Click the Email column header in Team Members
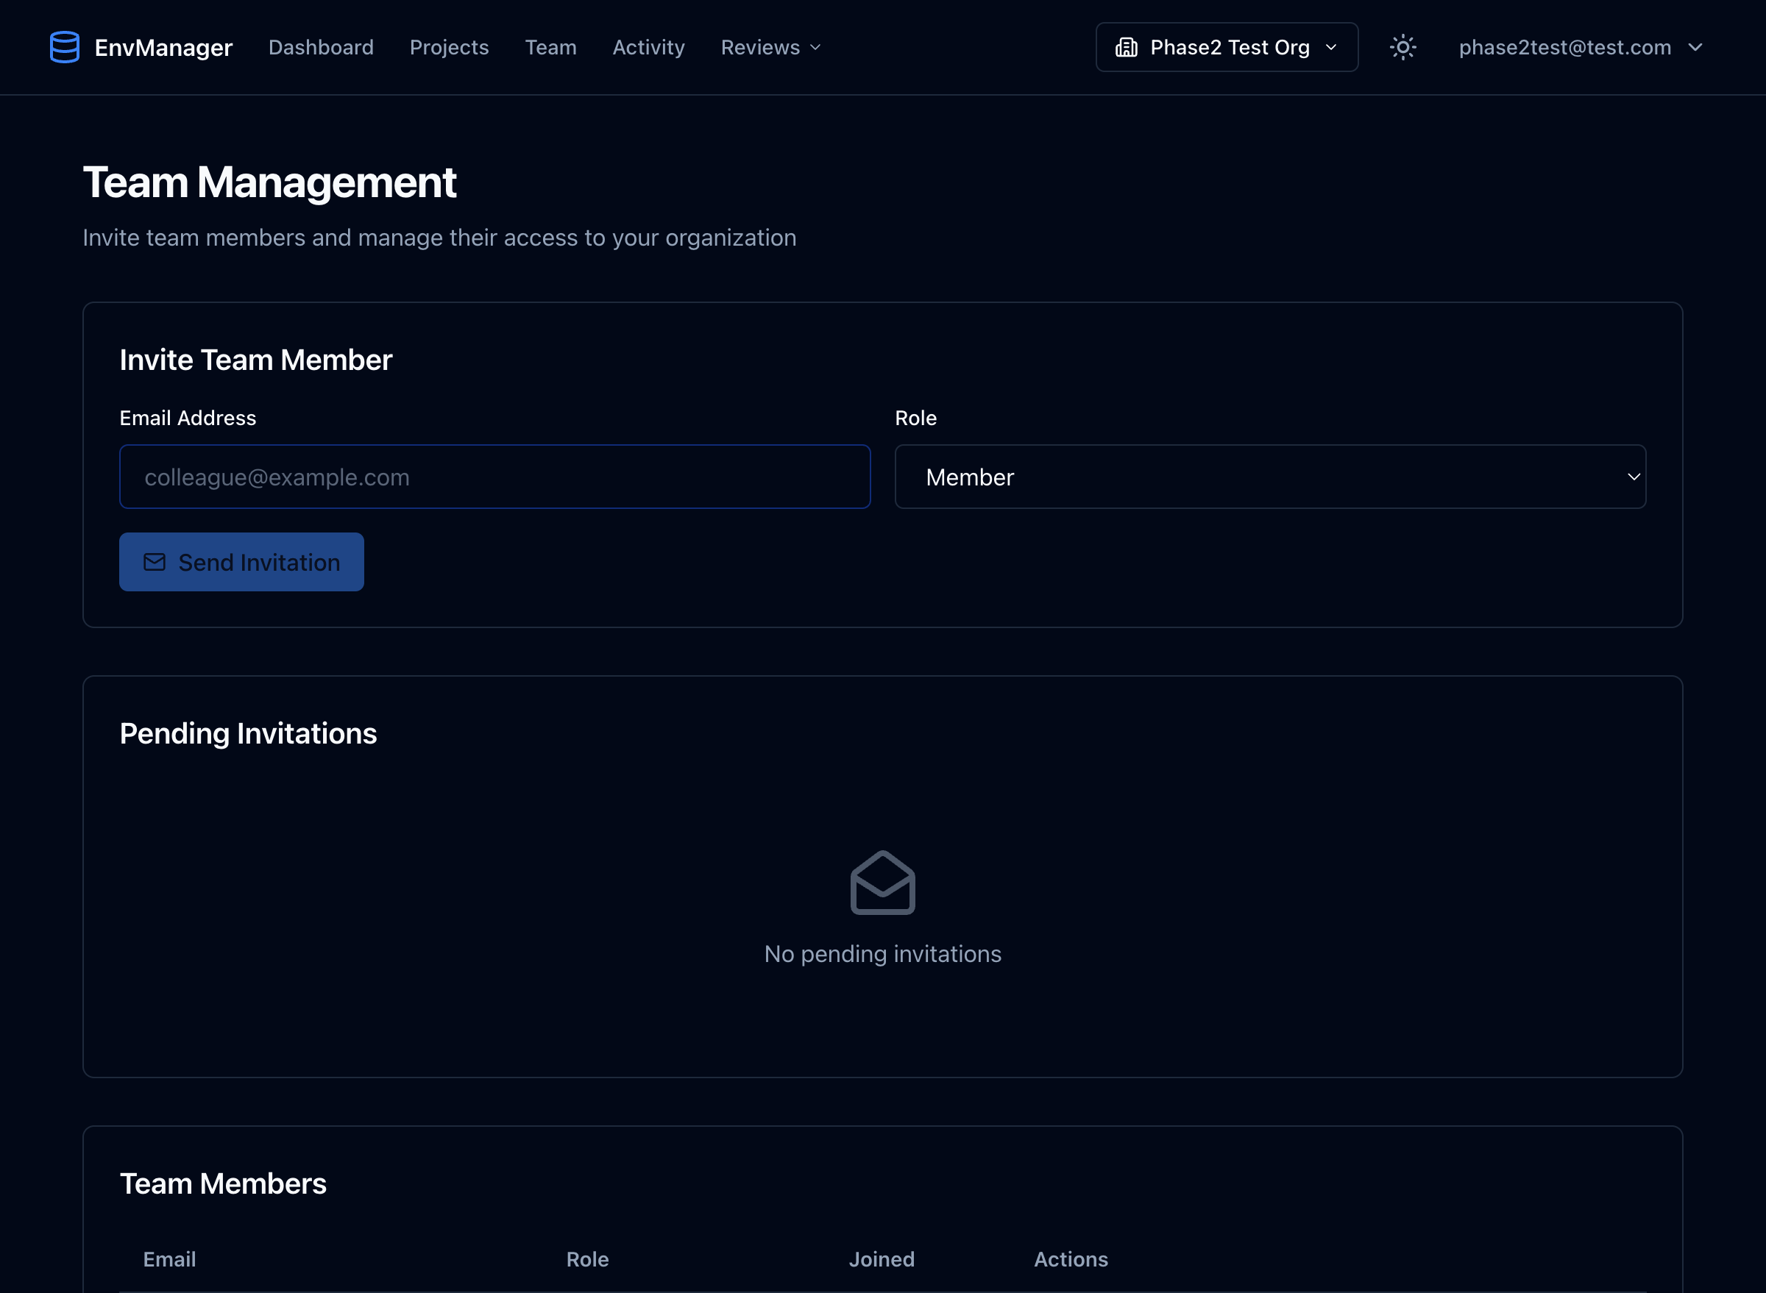Screen dimensions: 1766x1293 point(169,1259)
